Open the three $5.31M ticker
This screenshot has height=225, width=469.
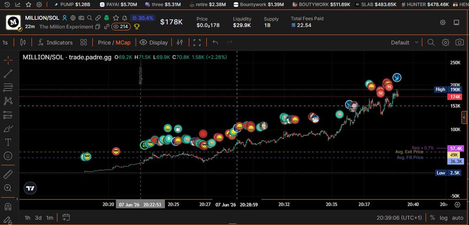point(163,5)
